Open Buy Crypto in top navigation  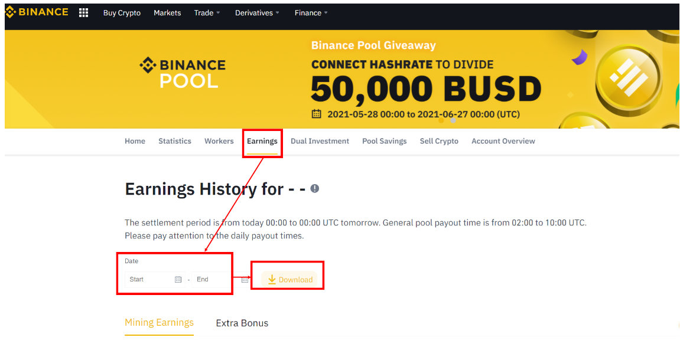coord(122,13)
